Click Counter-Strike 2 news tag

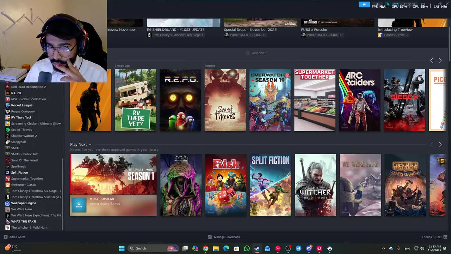(x=393, y=35)
